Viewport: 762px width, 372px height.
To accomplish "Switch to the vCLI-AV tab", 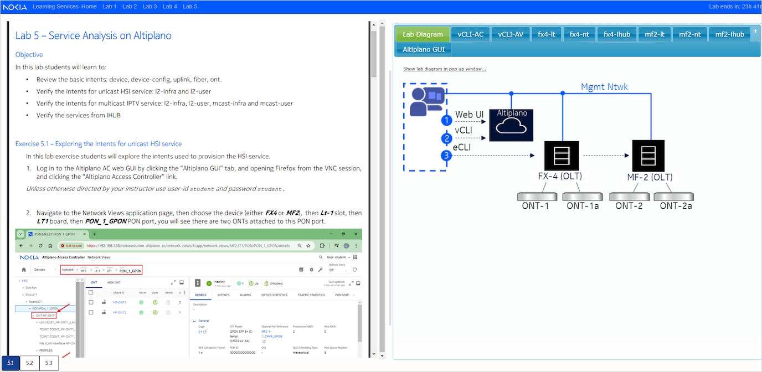I will tap(511, 34).
